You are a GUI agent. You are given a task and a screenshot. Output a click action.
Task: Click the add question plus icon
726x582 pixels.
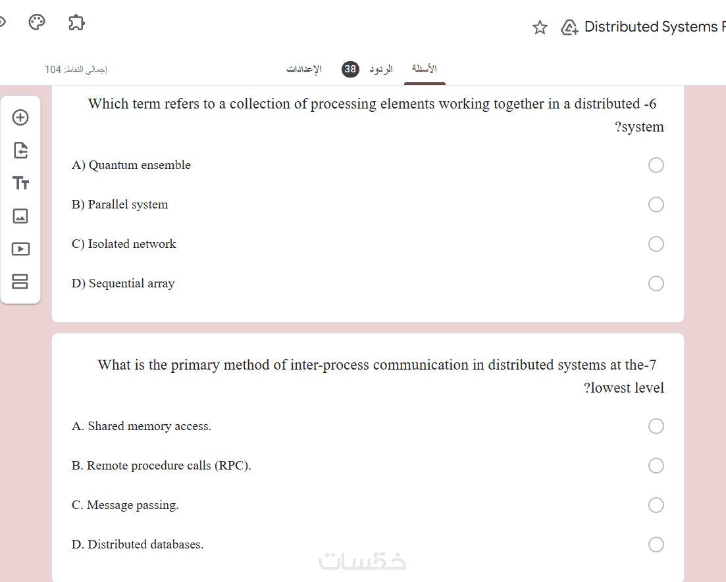21,118
